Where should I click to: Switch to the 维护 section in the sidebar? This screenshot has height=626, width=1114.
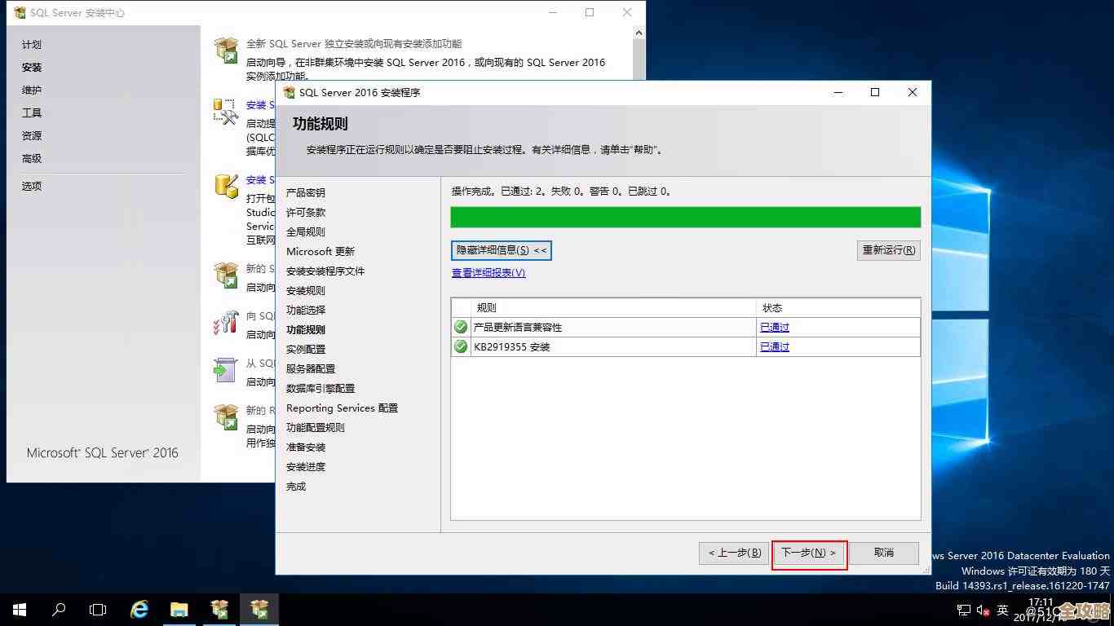[31, 90]
